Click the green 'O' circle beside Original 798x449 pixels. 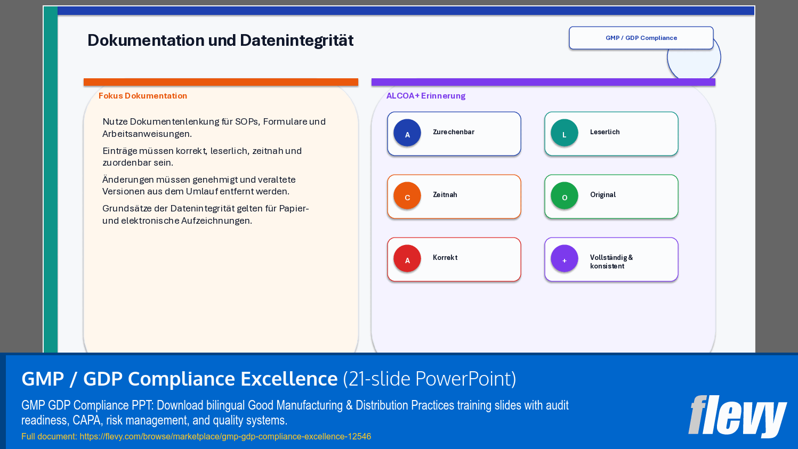565,196
